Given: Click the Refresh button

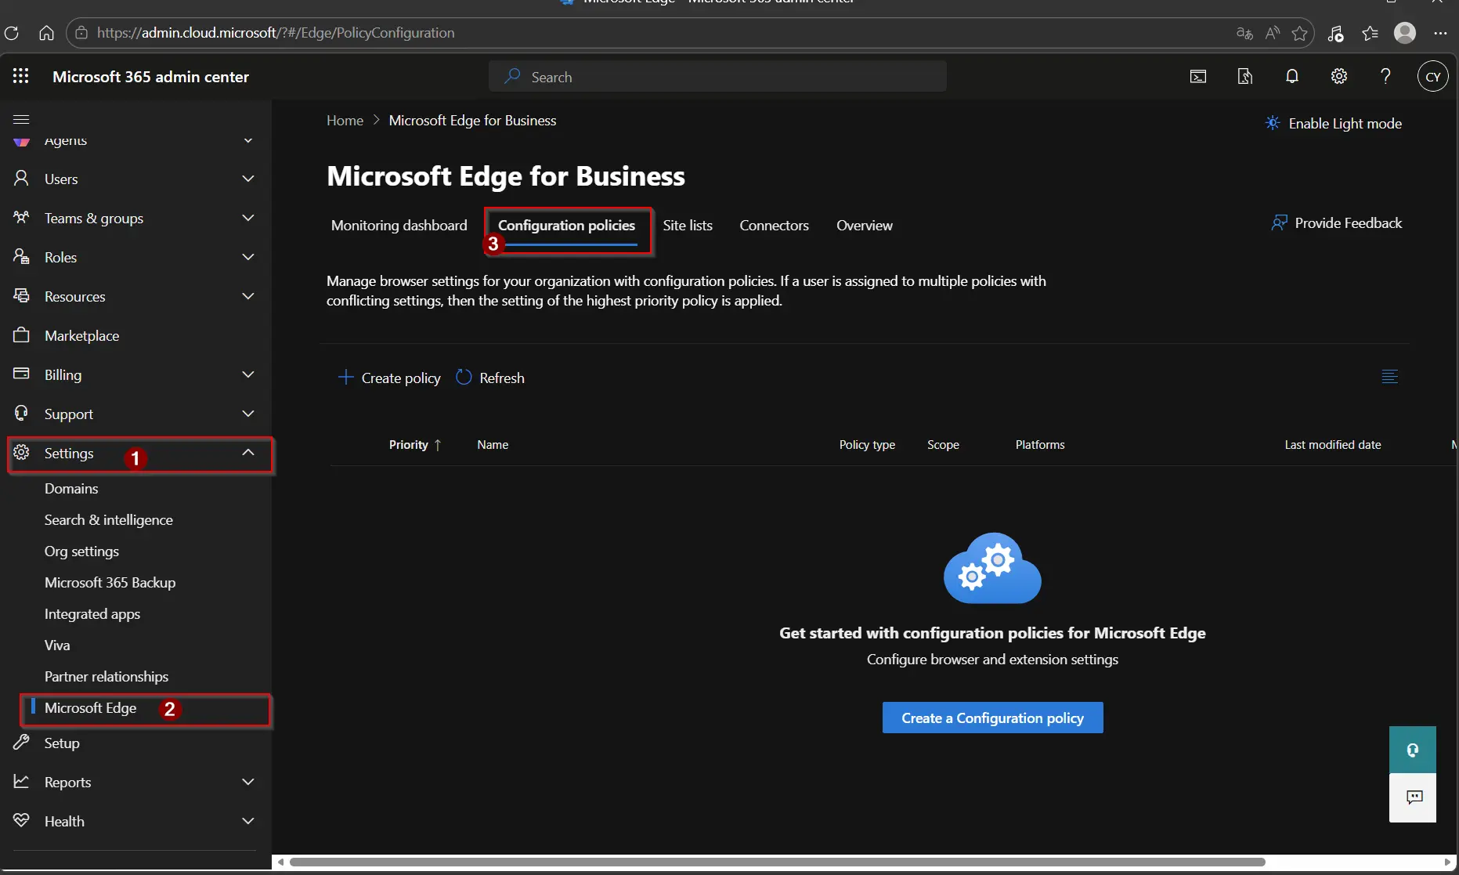Looking at the screenshot, I should click(x=490, y=378).
